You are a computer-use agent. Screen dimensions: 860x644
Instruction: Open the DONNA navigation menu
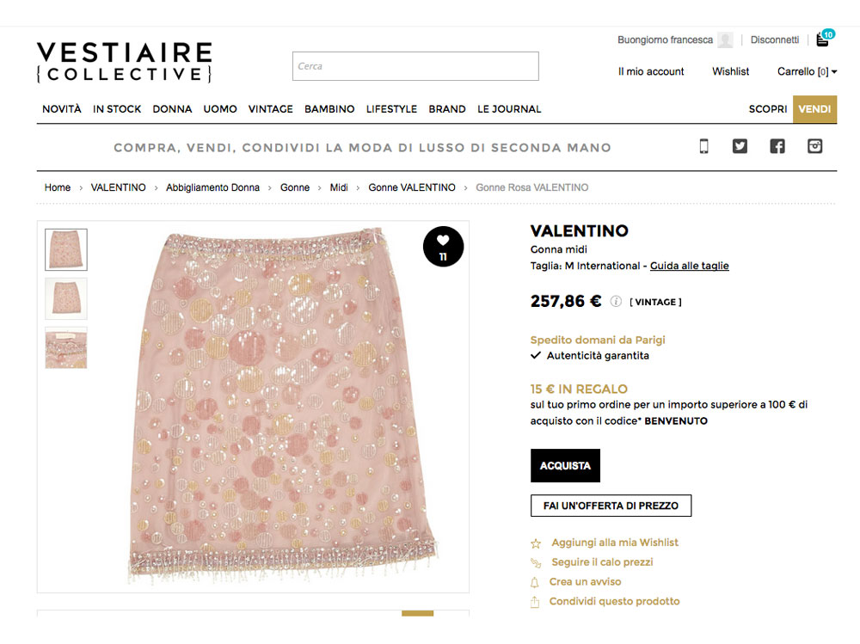(x=172, y=109)
